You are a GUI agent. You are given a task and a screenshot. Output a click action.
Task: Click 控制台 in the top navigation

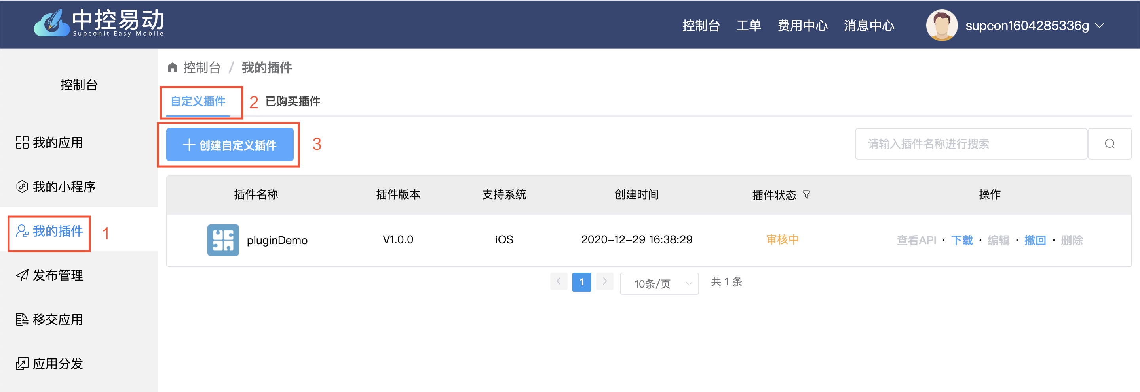tap(701, 26)
